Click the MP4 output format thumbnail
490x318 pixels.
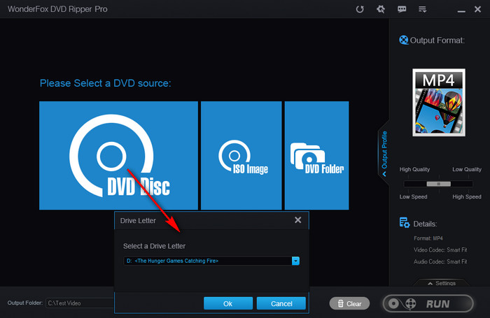pos(439,102)
